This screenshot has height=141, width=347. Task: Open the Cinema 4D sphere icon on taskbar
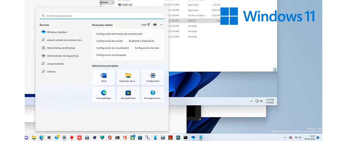pyautogui.click(x=94, y=137)
